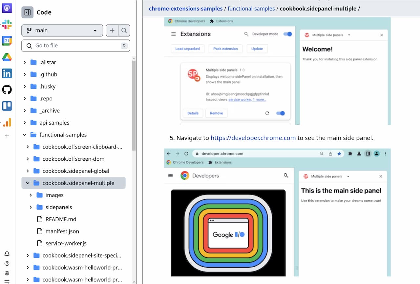Open the README.md file

tap(61, 219)
